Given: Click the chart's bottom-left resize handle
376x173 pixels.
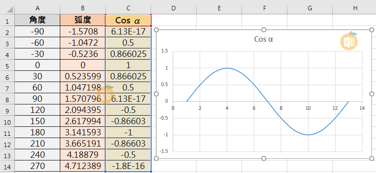Looking at the screenshot, I should 156,158.
